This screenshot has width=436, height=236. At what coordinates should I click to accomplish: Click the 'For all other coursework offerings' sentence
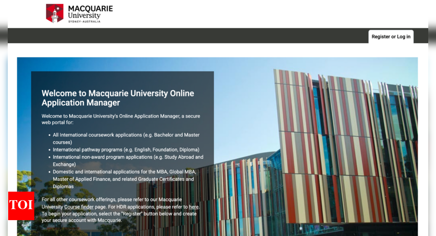coord(111,199)
